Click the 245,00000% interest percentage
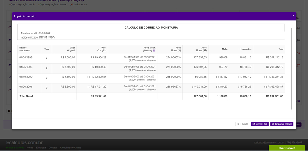 [174, 77]
